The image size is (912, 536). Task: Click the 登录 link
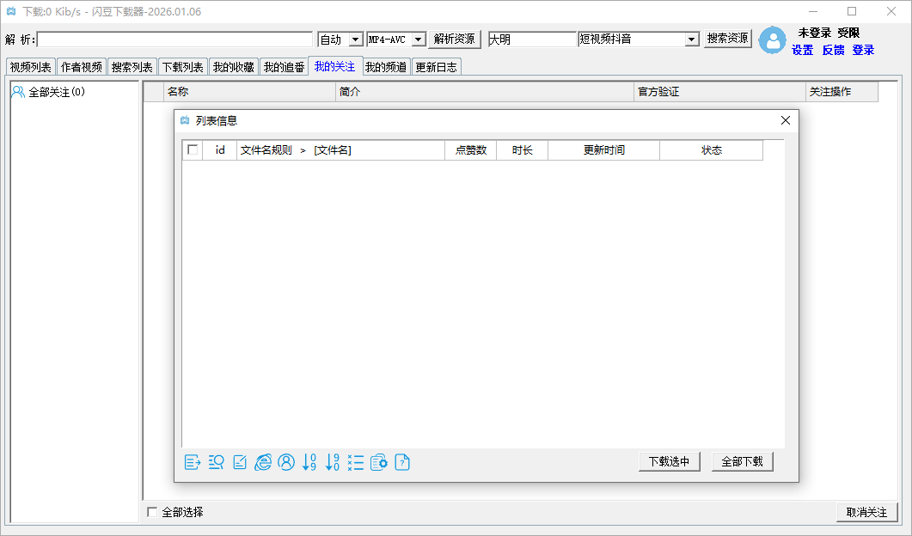coord(863,51)
